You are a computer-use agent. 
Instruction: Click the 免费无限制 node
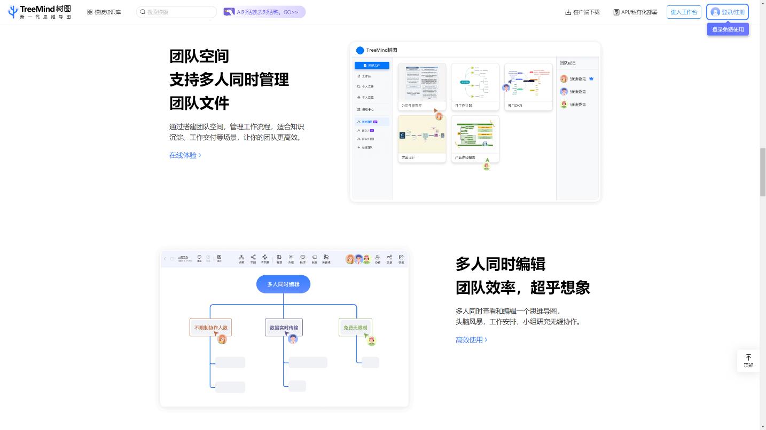point(355,328)
